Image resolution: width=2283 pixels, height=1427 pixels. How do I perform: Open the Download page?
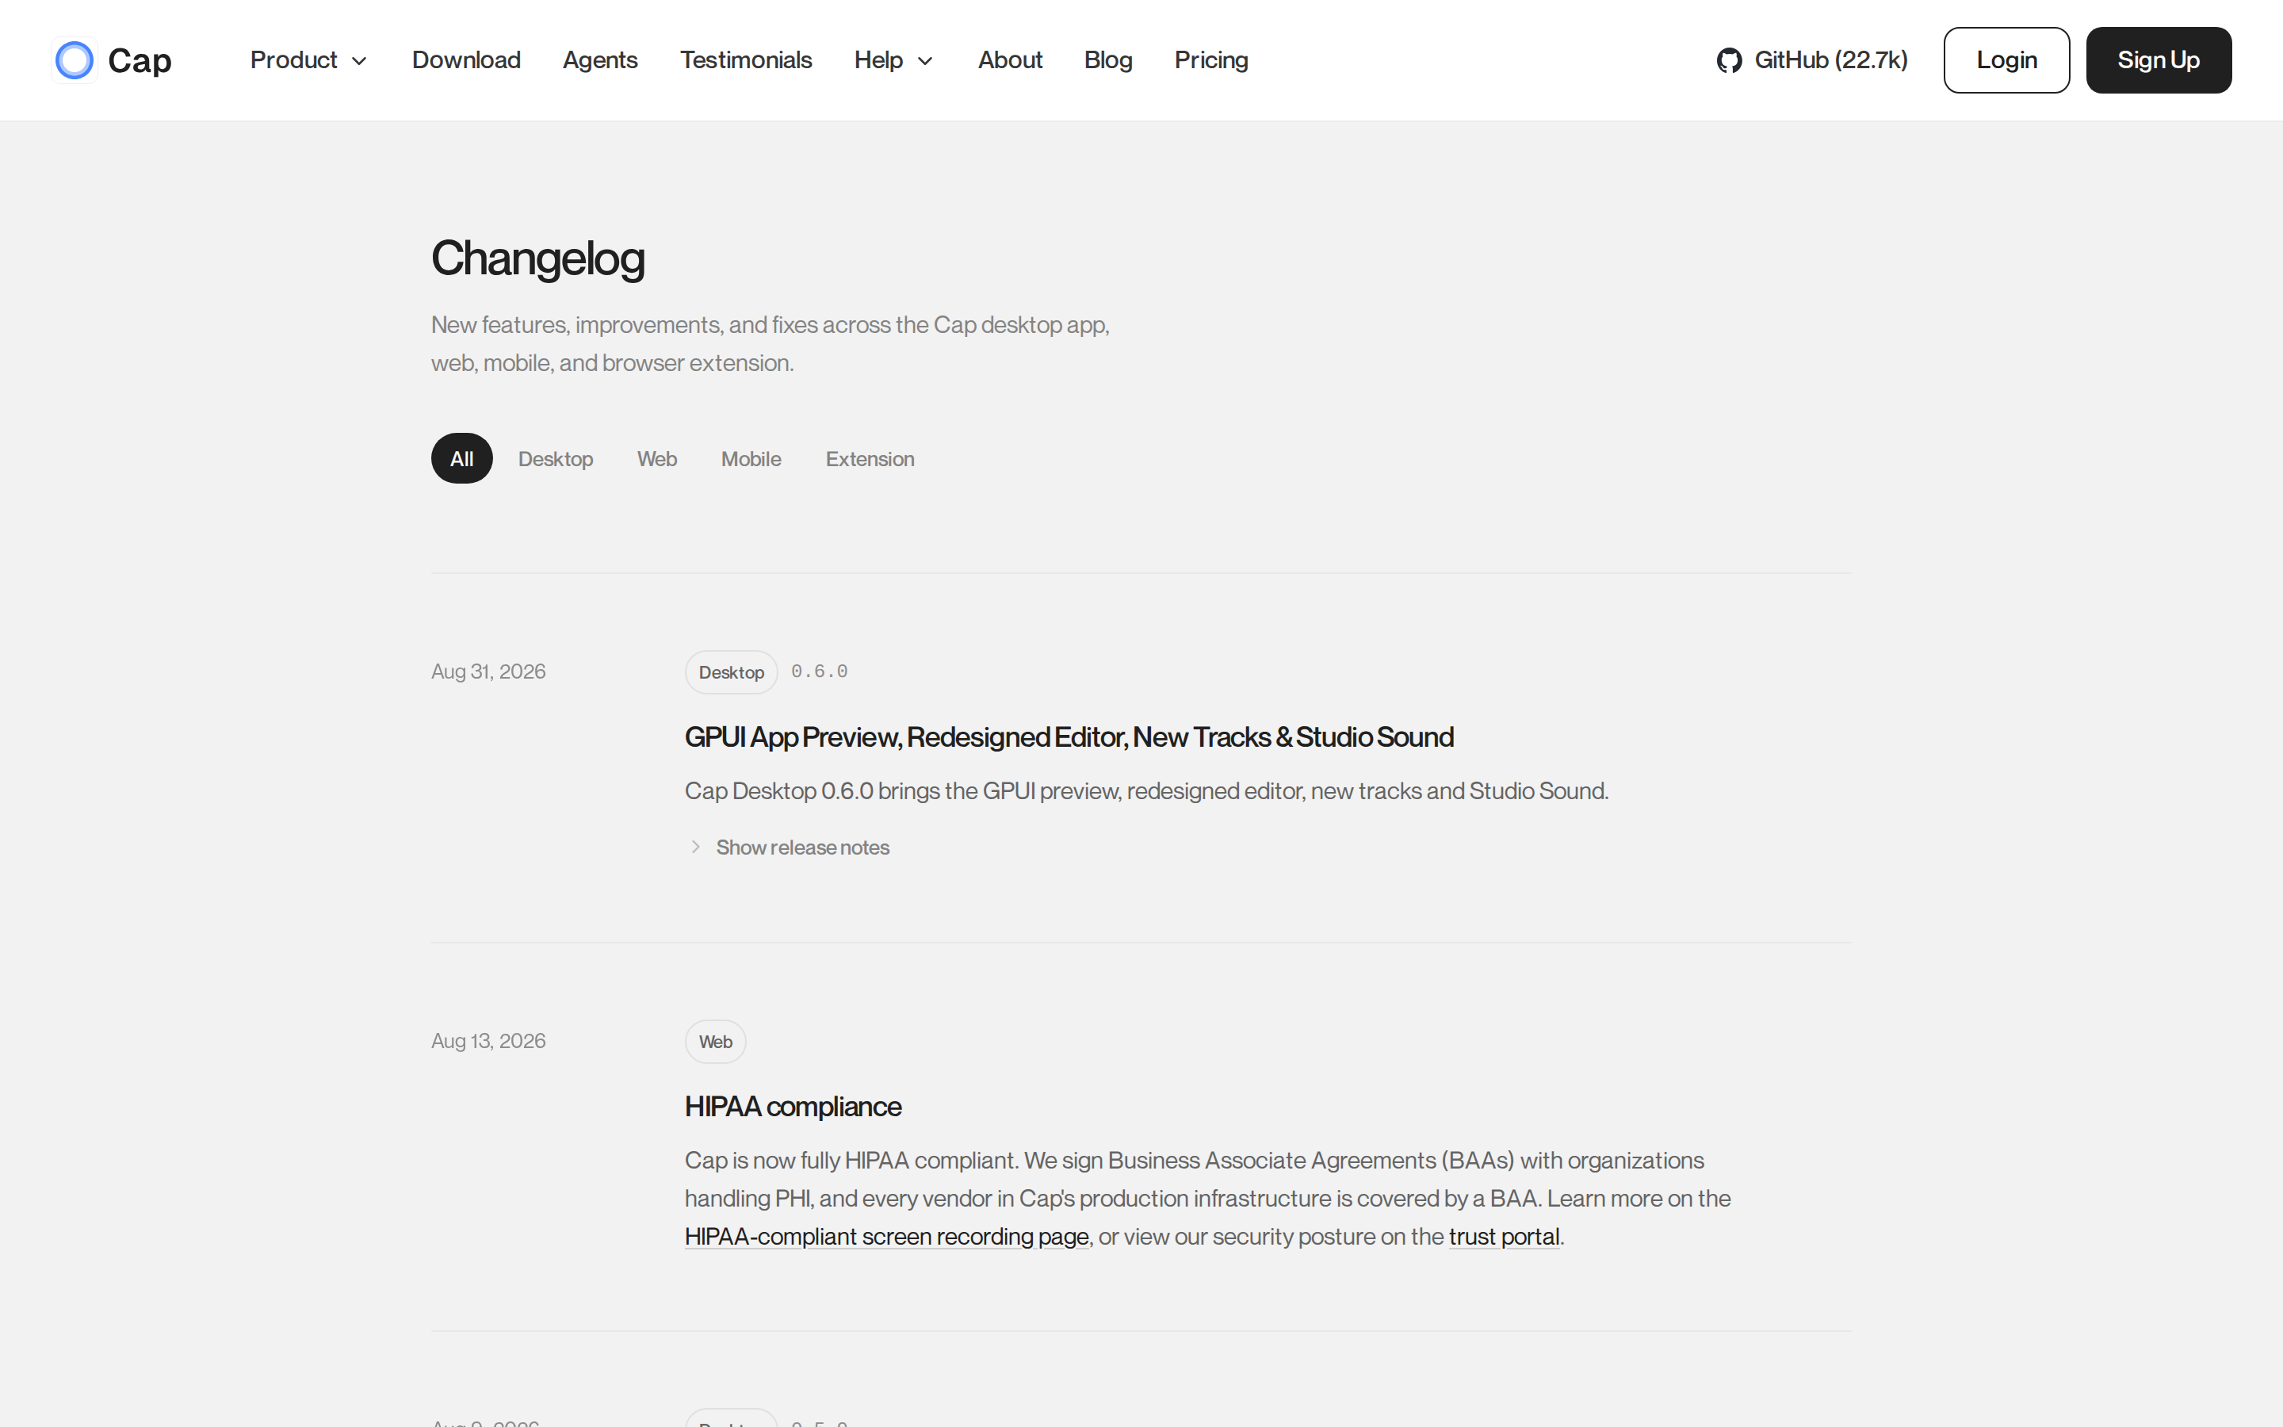(466, 60)
